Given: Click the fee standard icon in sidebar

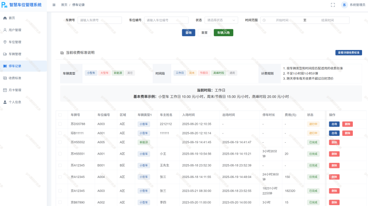Looking at the screenshot, I should [x=5, y=78].
